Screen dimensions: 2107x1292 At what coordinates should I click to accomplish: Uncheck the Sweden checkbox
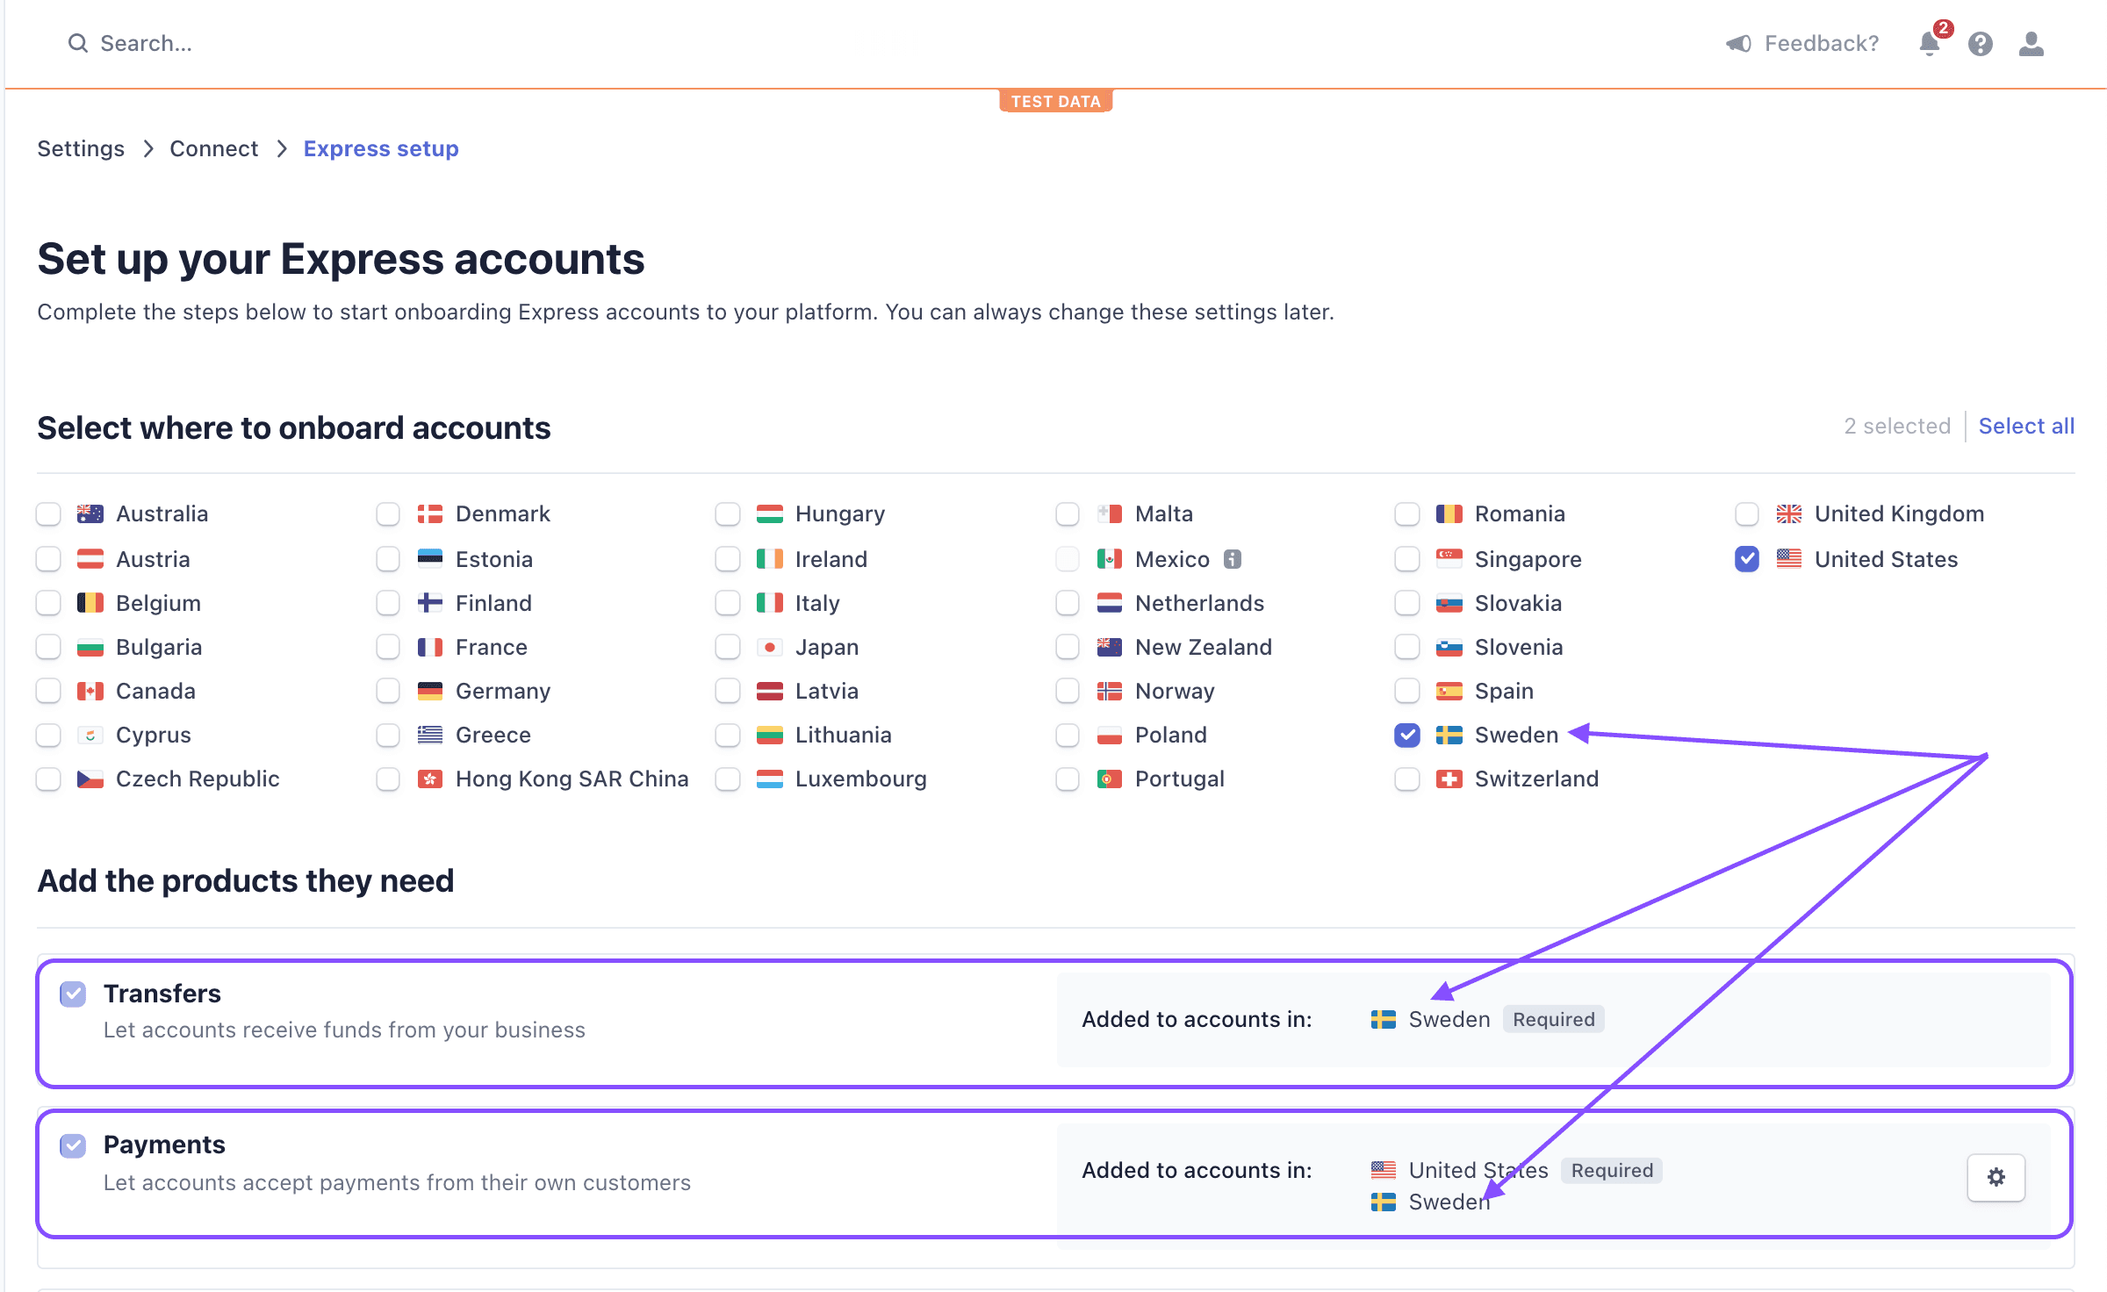point(1407,735)
